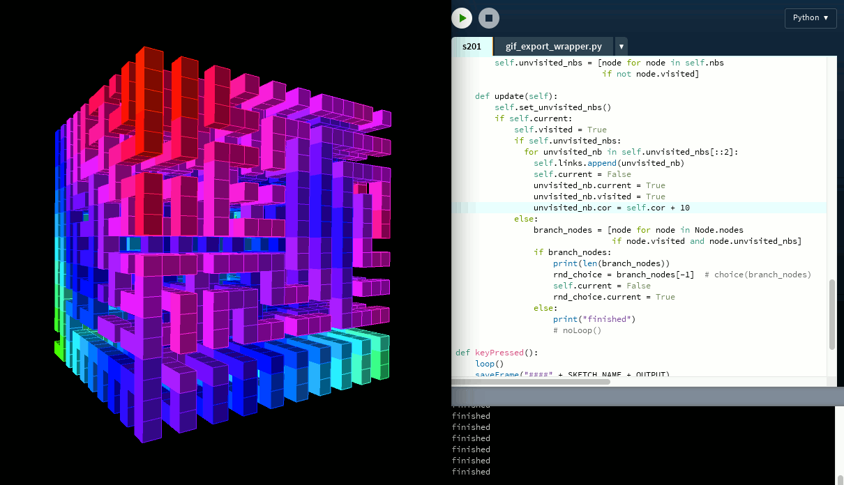Click the "def keyPressed():" definition line

click(497, 353)
